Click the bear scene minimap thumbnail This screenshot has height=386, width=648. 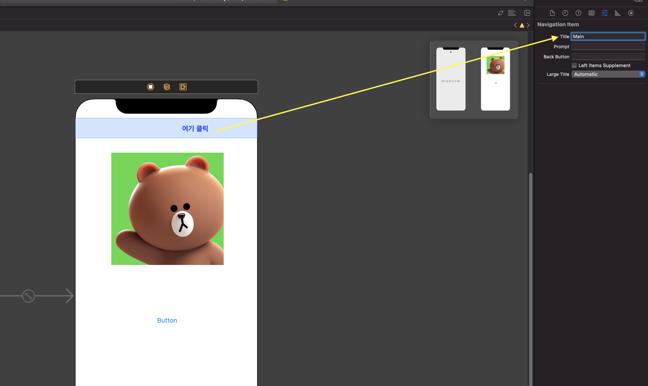coord(495,79)
